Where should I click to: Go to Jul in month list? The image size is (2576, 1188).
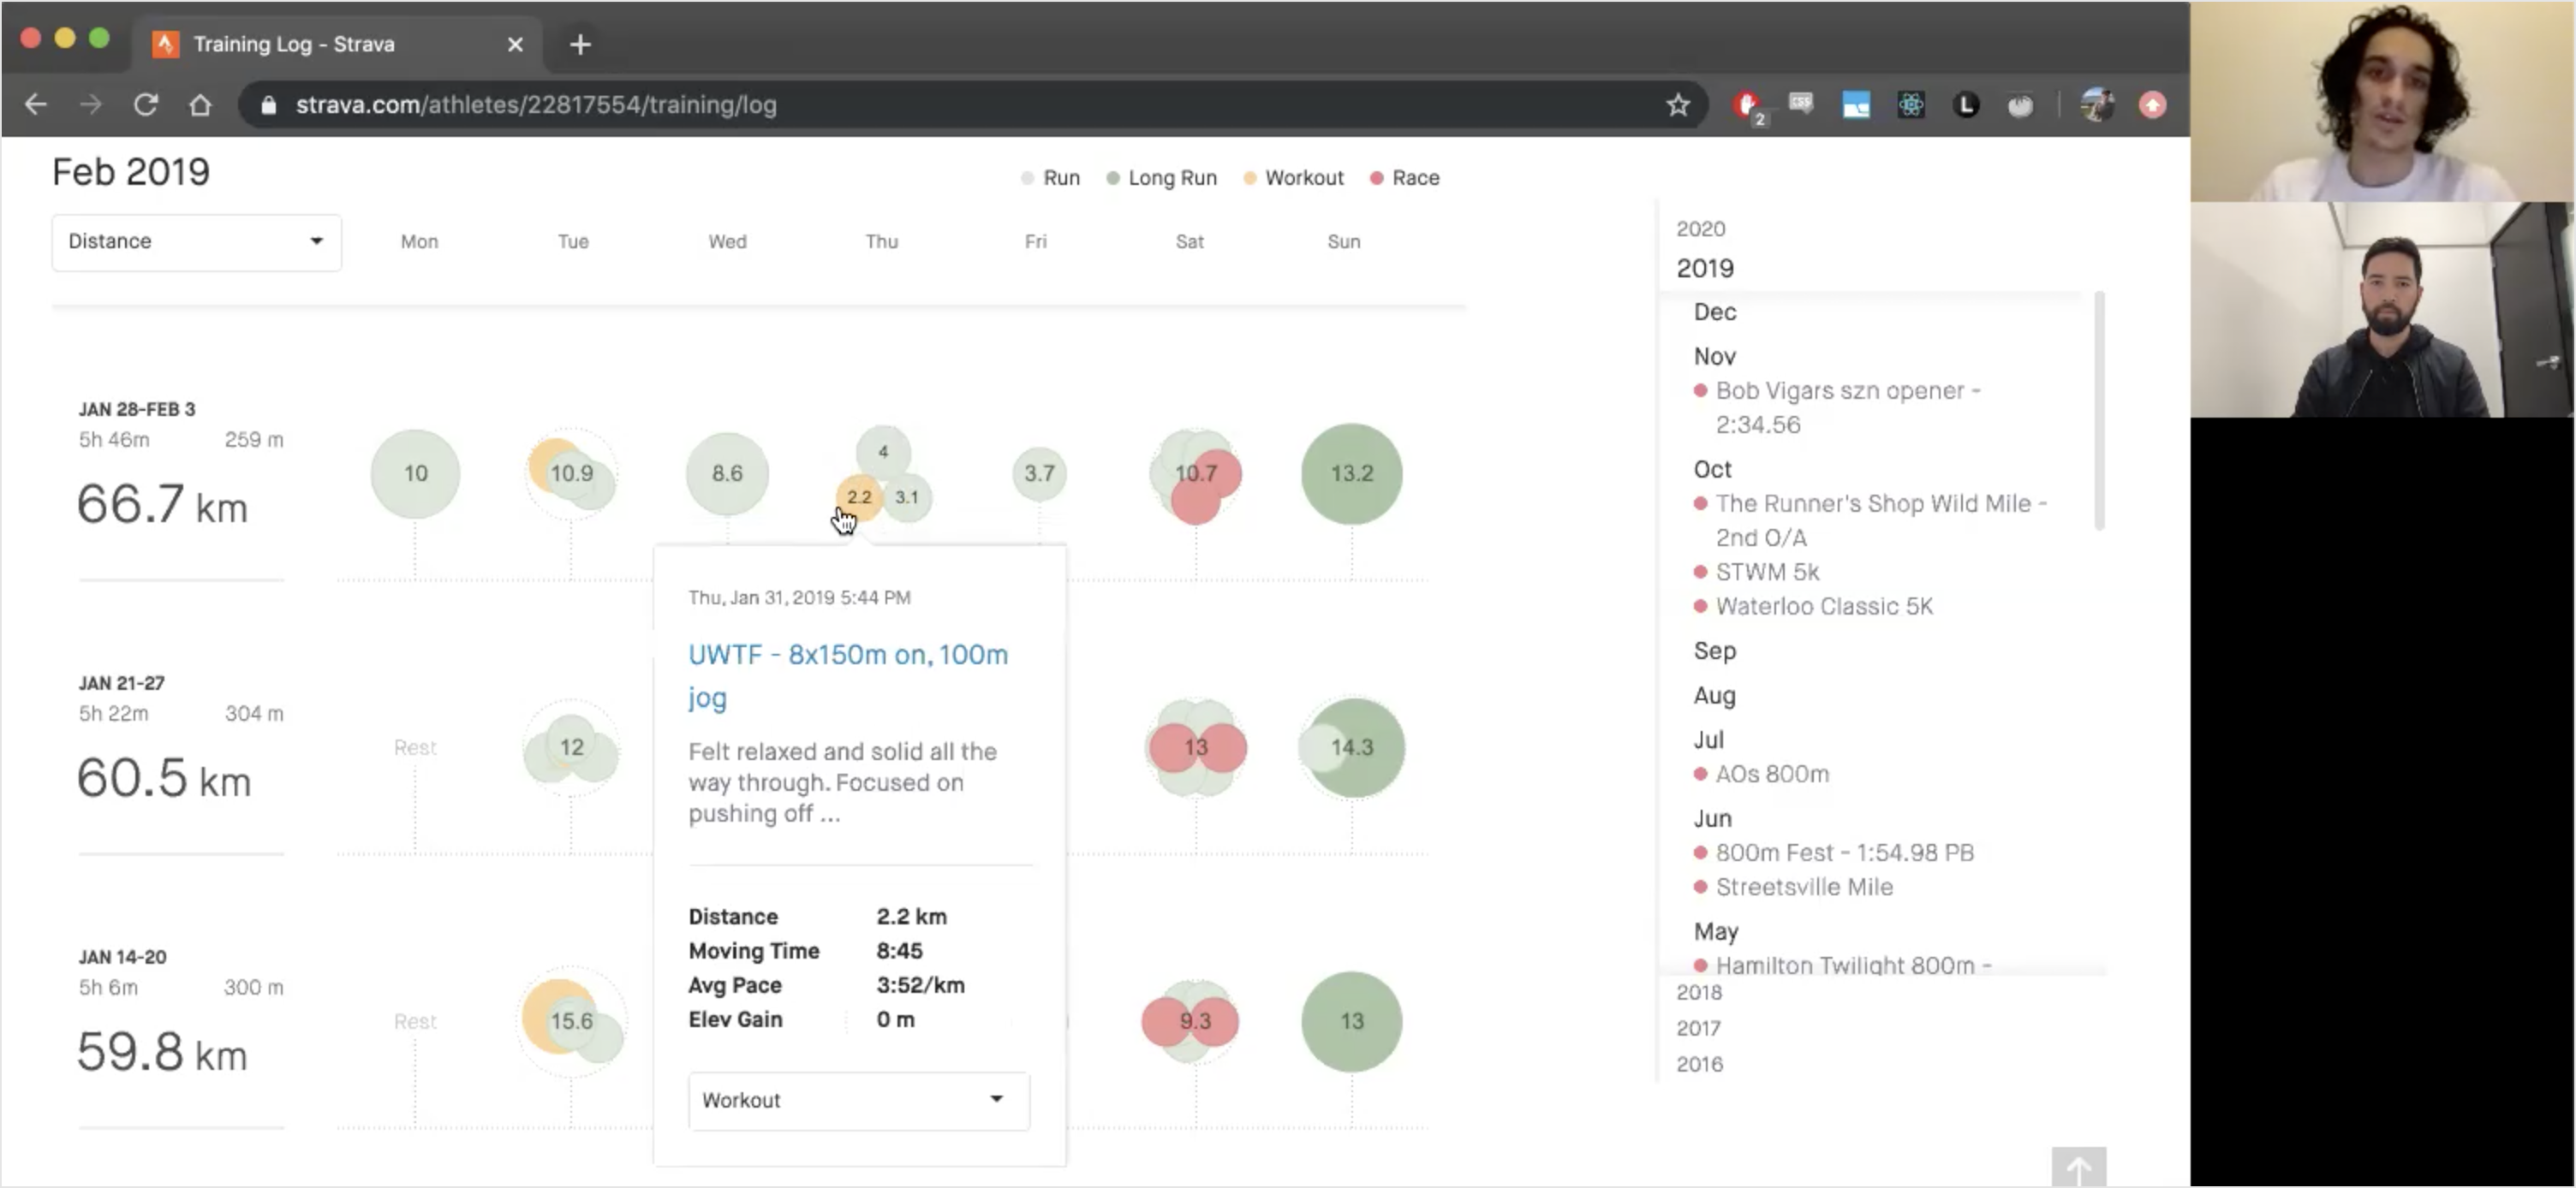pos(1710,740)
